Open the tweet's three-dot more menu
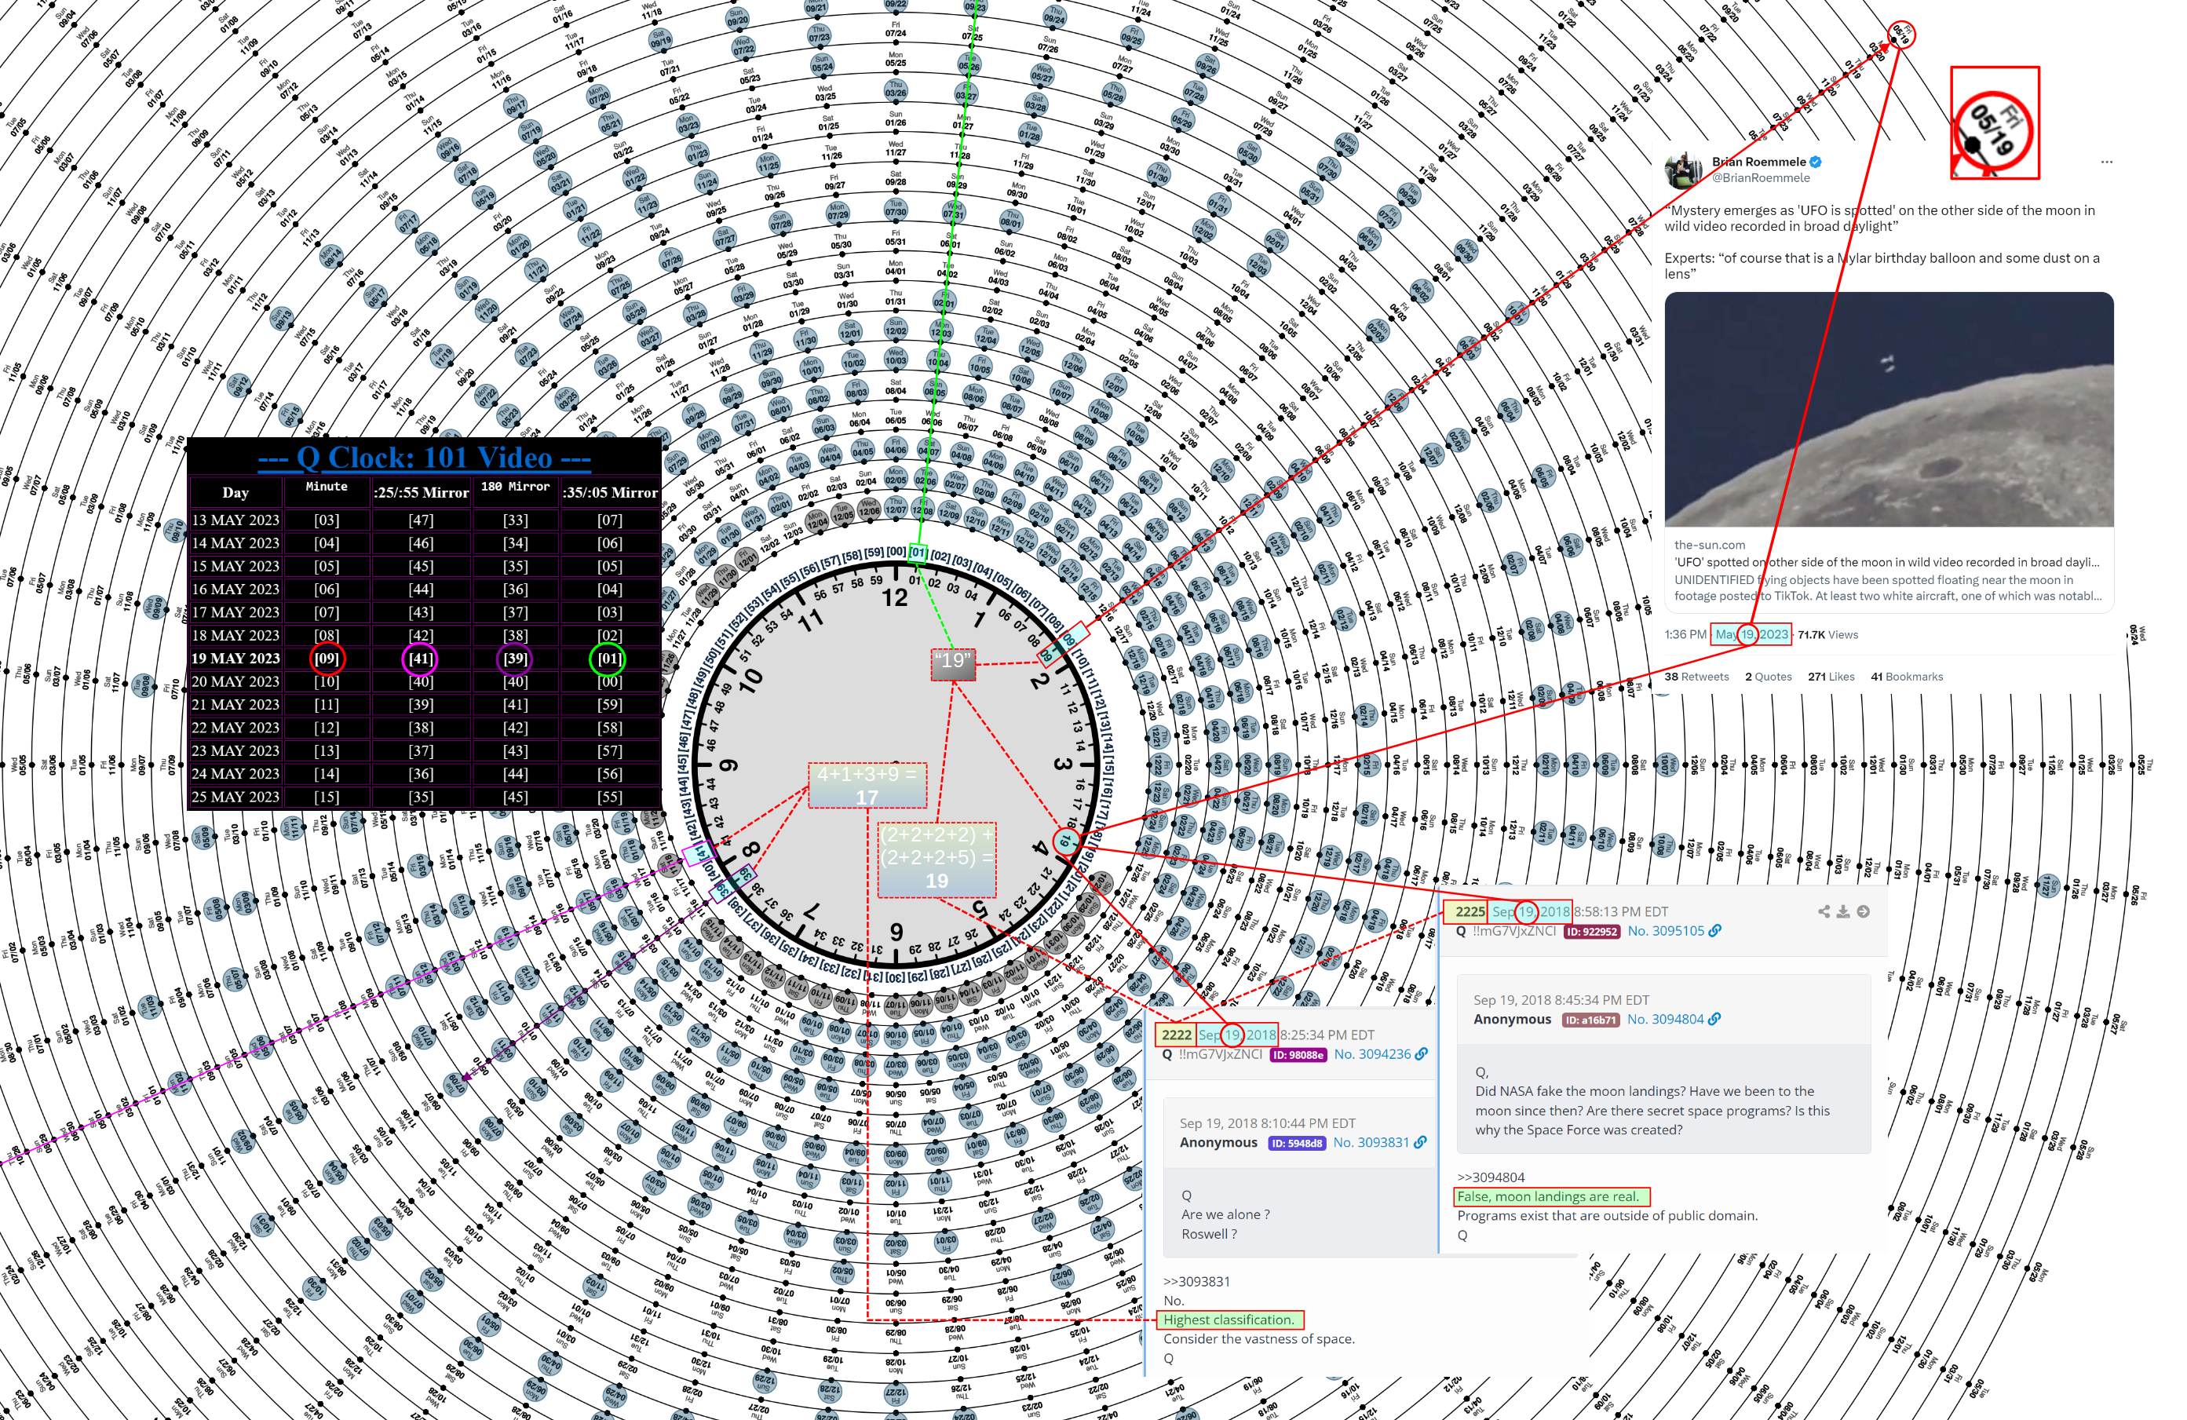 click(x=2106, y=162)
